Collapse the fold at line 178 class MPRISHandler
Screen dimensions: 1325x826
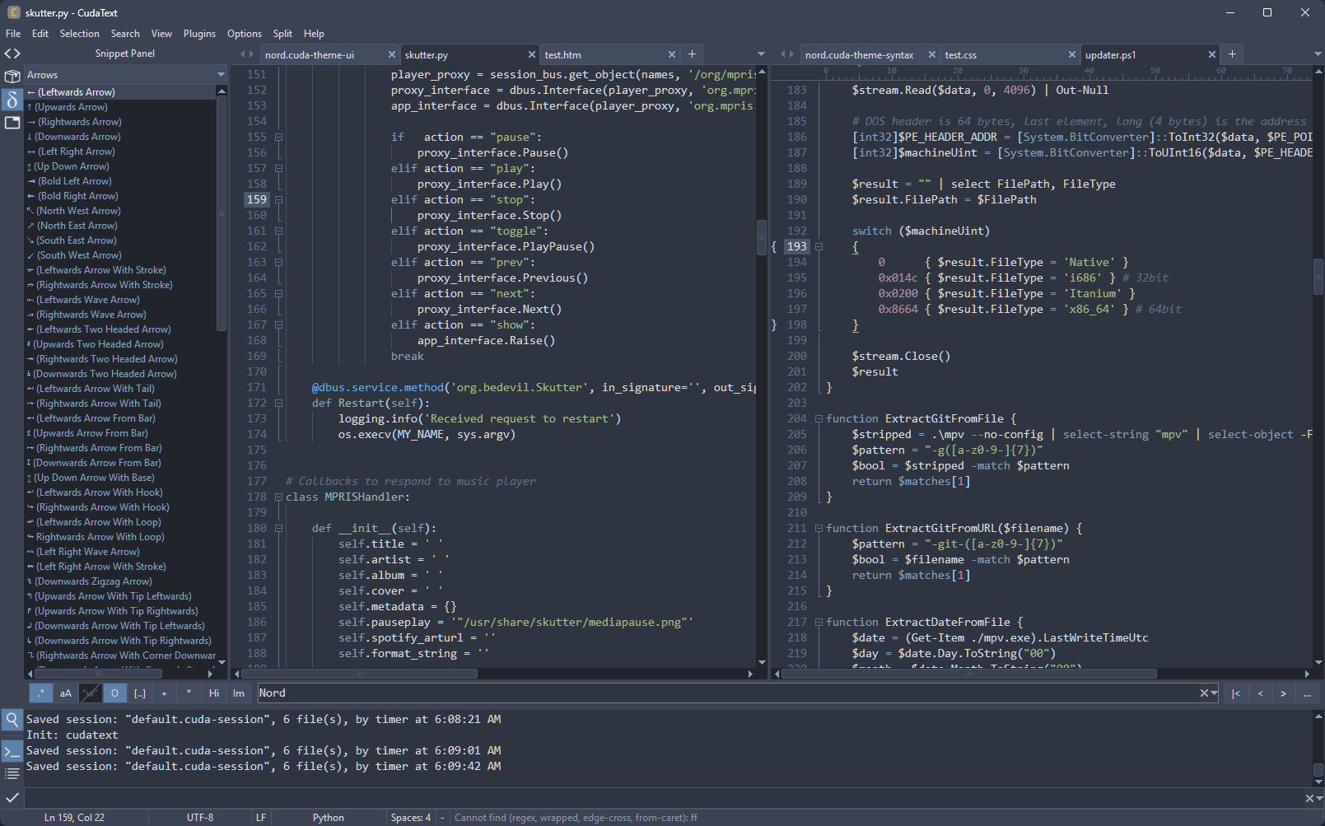point(278,497)
